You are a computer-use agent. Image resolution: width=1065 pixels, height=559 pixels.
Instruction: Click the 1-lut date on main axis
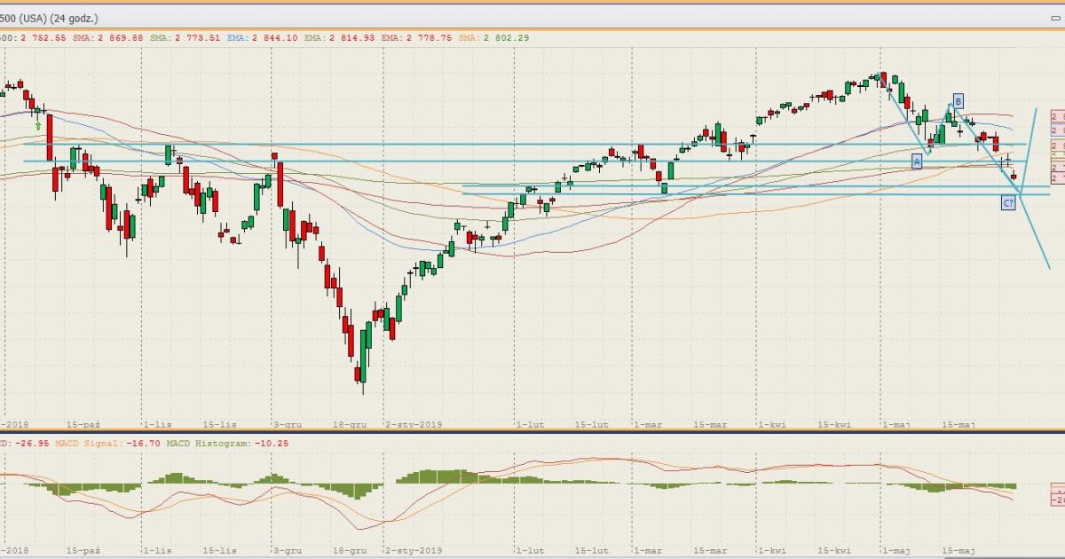point(529,425)
